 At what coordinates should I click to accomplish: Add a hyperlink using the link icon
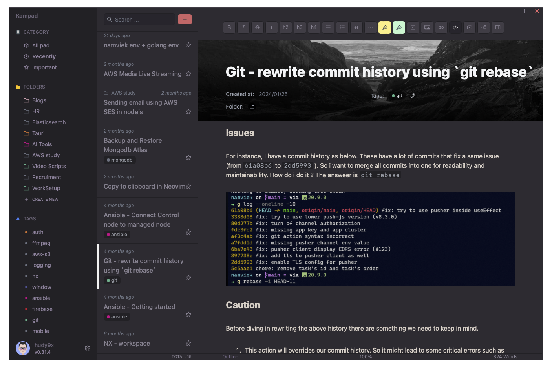click(x=441, y=27)
